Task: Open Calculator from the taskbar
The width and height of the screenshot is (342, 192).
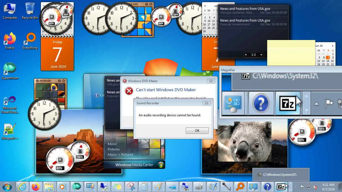Action: click(x=145, y=187)
